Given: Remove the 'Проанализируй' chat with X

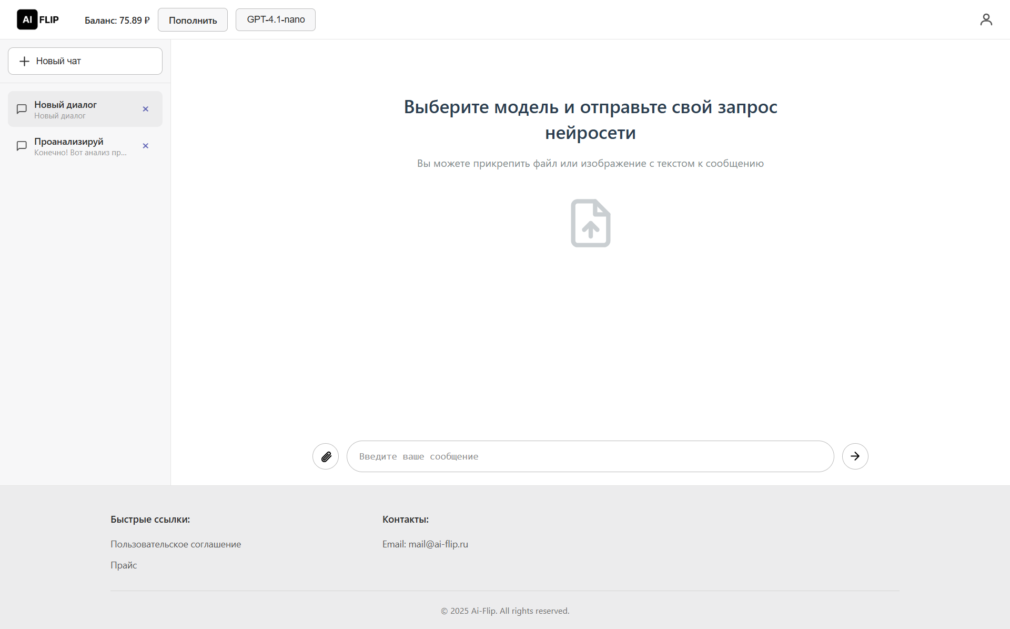Looking at the screenshot, I should tap(146, 146).
